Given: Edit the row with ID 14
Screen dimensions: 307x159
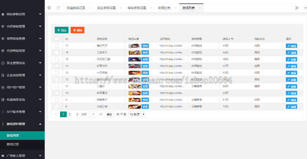Looking at the screenshot, I should [291, 66].
